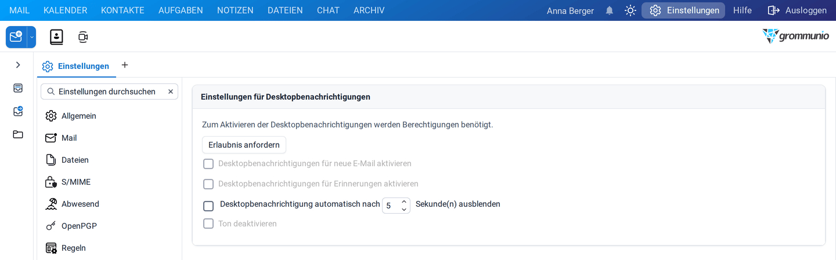Open KONTAKTE section
Viewport: 836px width, 260px height.
122,10
